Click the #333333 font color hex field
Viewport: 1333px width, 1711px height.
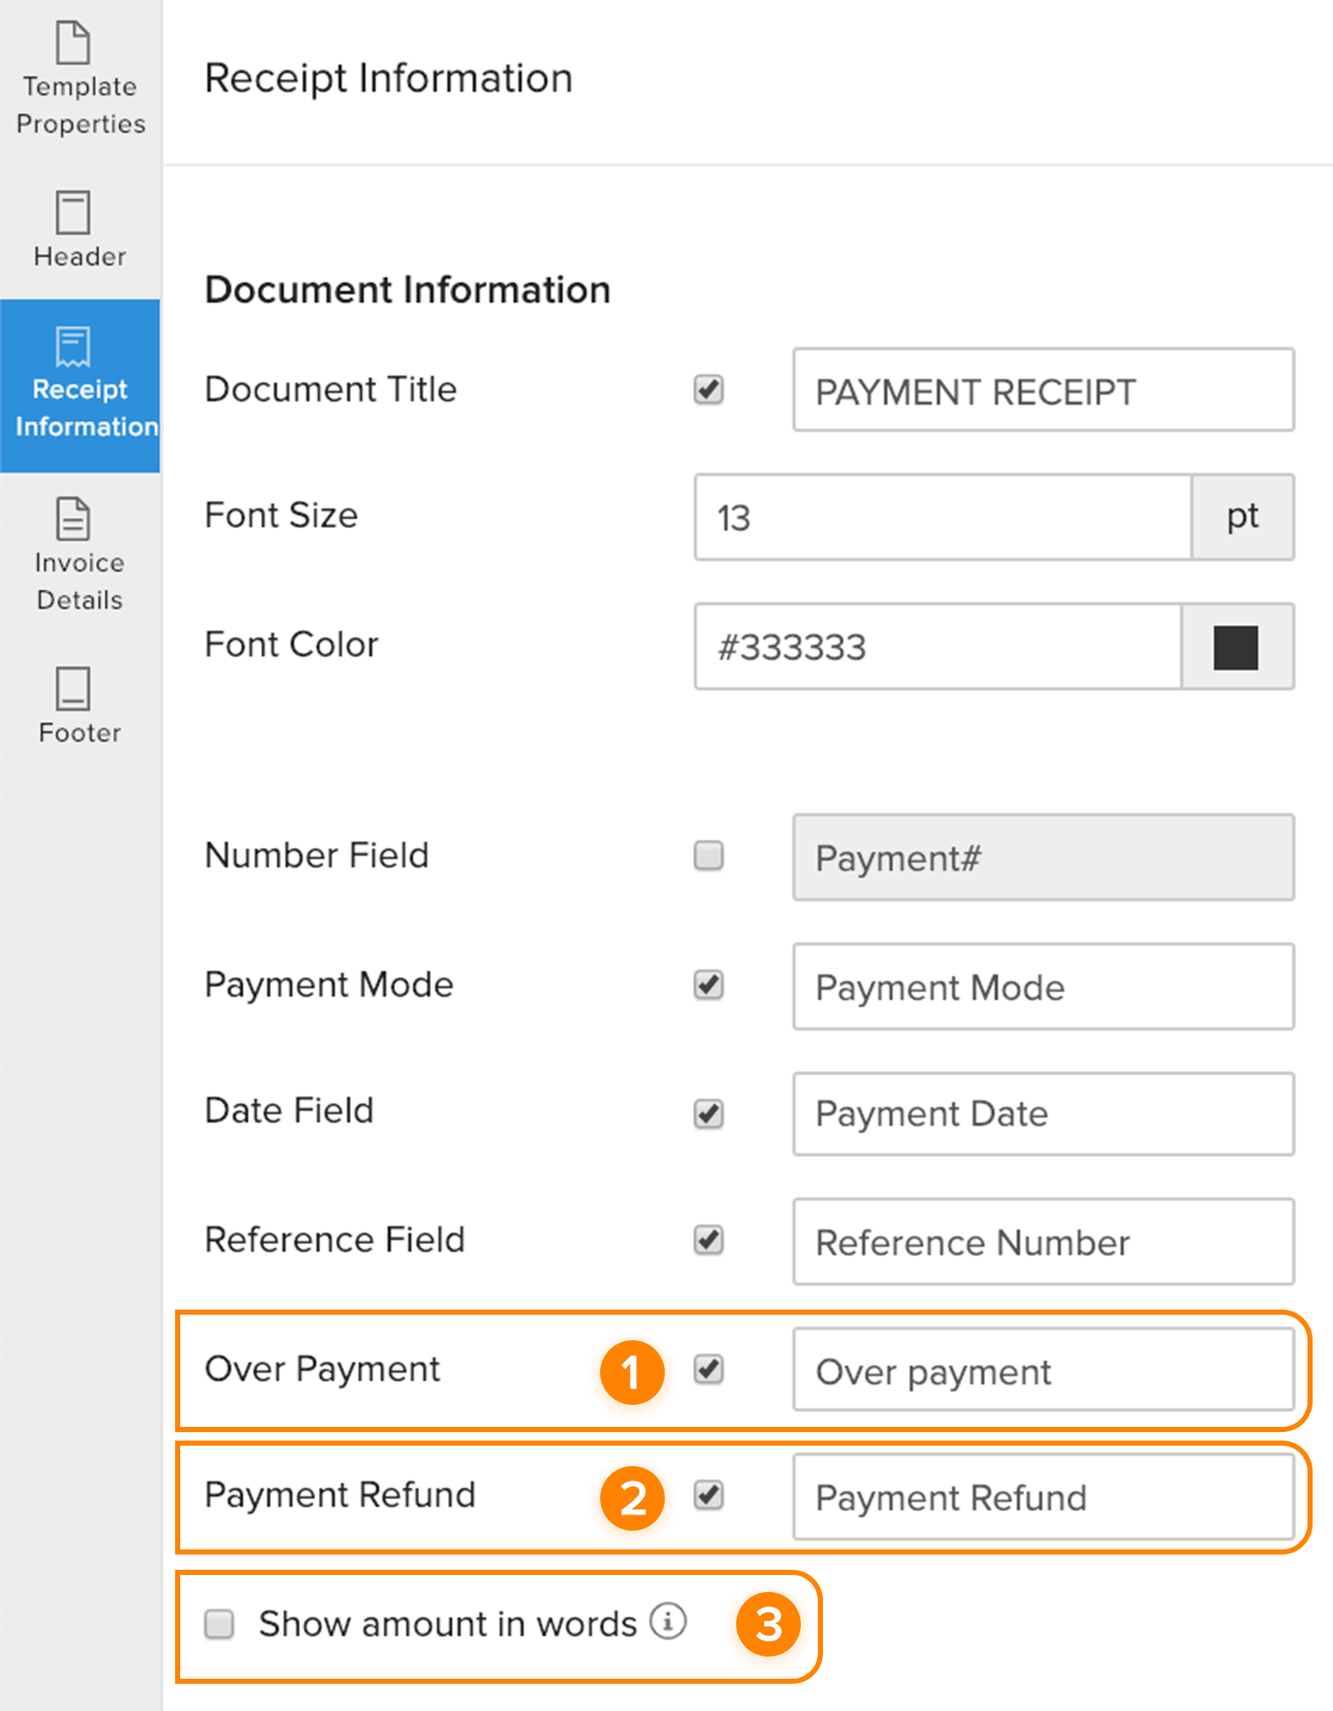pyautogui.click(x=937, y=648)
